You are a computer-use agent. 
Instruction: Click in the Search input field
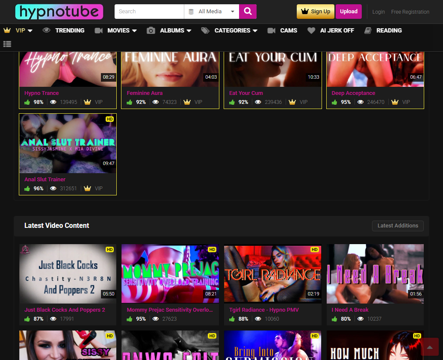[x=149, y=11]
